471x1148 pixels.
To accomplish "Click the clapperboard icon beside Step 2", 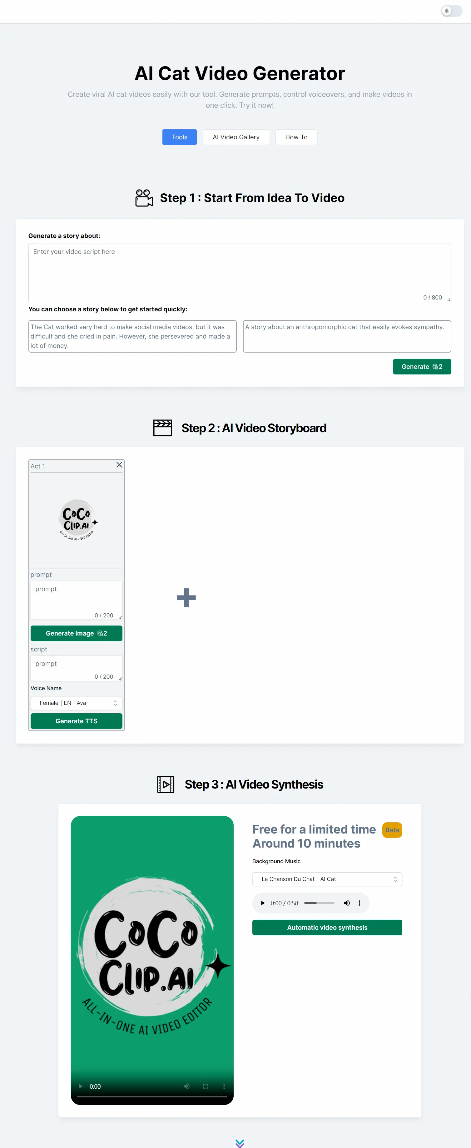I will pos(163,428).
